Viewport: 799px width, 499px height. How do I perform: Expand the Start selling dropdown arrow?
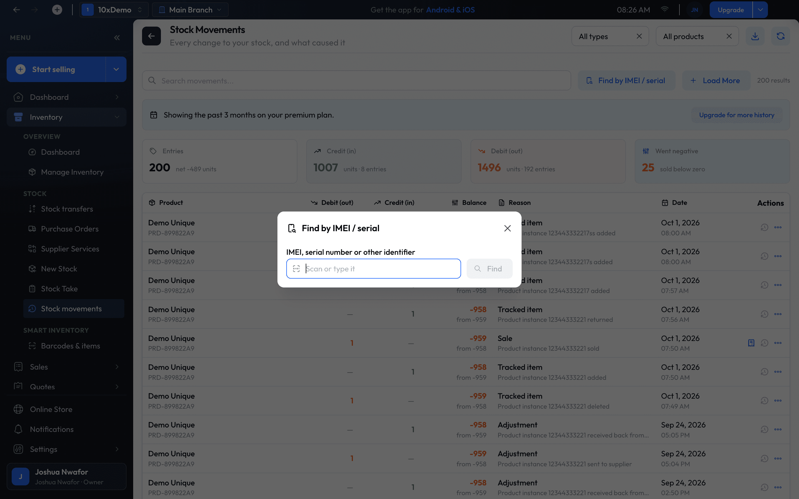point(116,69)
